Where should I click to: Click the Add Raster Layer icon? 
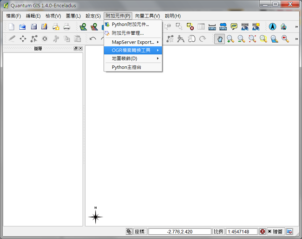point(94,27)
